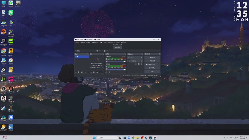Open Scenes toolbar three-dot overflow menu

coord(89,72)
